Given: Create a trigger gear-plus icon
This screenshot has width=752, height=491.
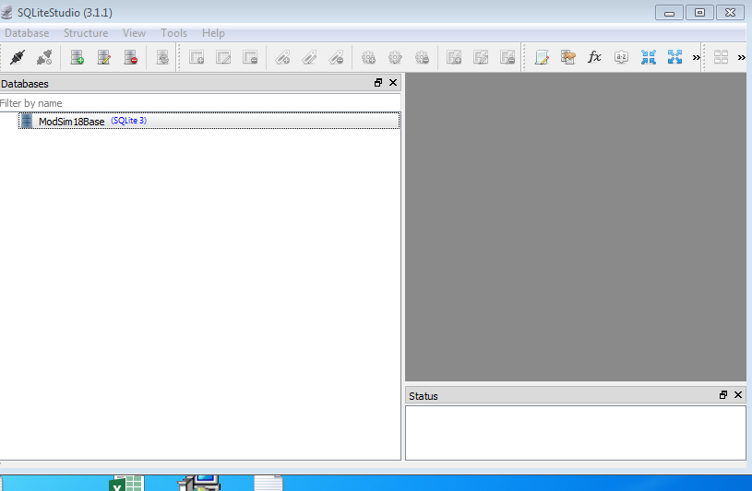Looking at the screenshot, I should point(368,57).
